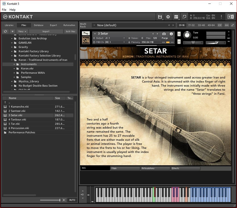This screenshot has width=237, height=208.
Task: Open the Output st. 1 dropdown
Action: click(109, 38)
